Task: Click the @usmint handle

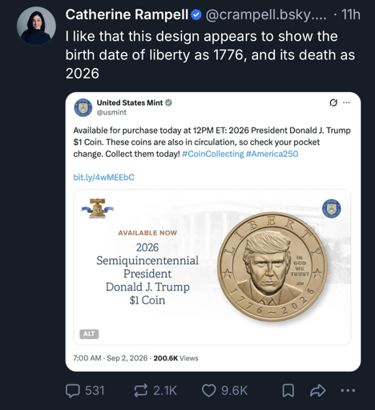Action: tap(111, 112)
